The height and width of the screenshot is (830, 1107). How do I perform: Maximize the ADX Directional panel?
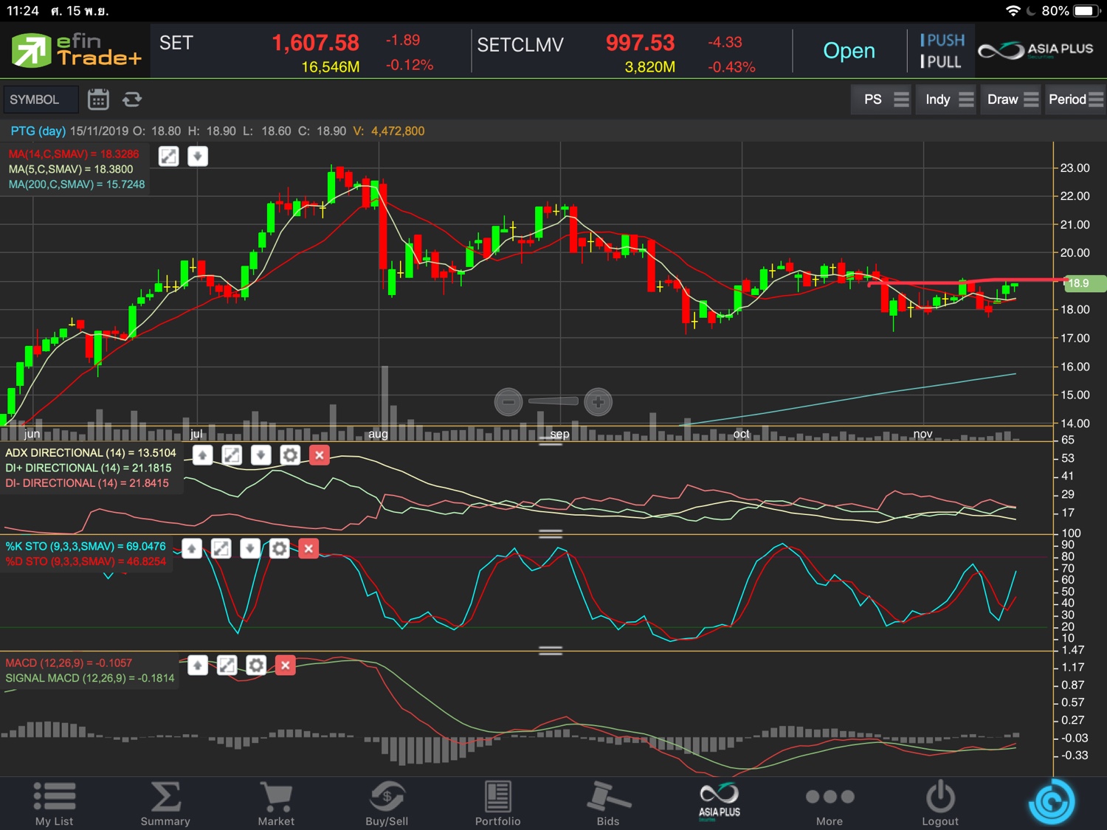(232, 455)
